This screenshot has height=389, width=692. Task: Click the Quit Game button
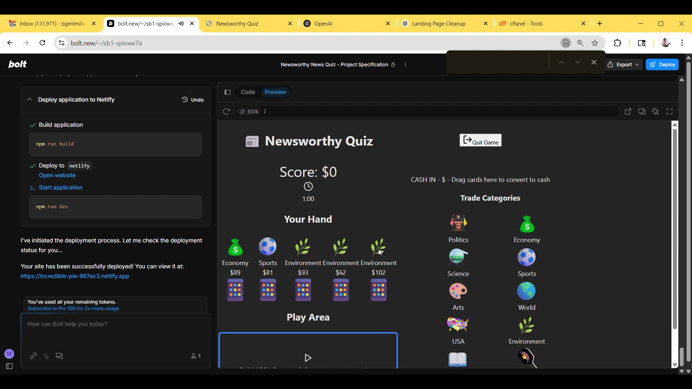480,140
